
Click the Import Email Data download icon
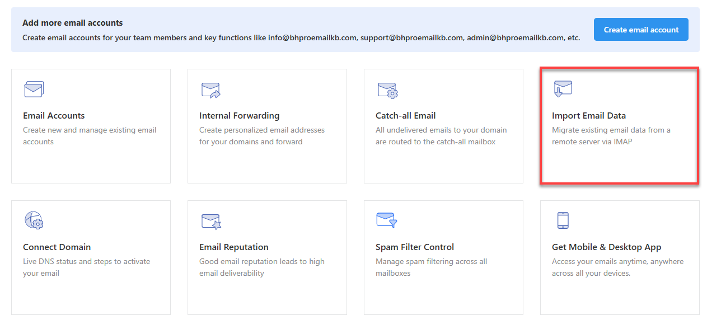point(563,89)
